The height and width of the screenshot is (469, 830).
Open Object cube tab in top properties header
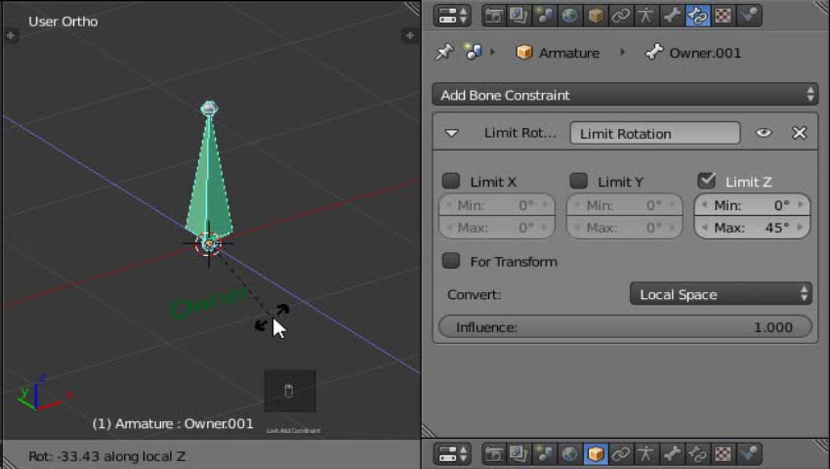pos(595,16)
